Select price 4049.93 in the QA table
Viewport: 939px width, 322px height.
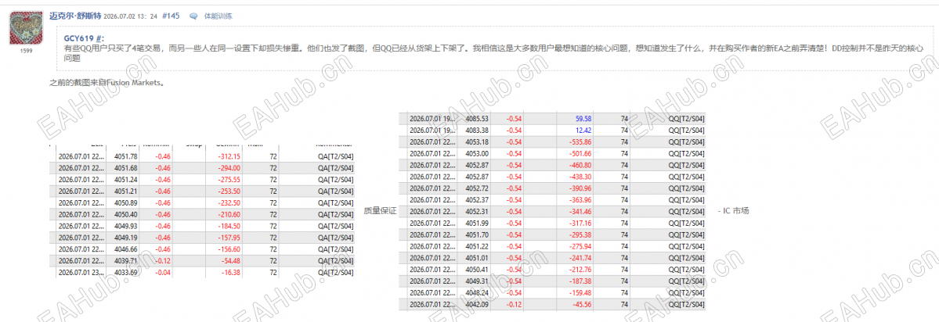point(125,226)
